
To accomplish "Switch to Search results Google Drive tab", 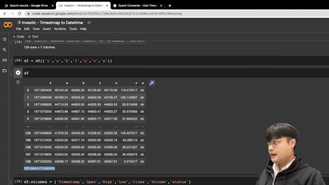I will [x=28, y=6].
